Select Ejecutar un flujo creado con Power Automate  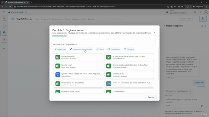coord(78,75)
